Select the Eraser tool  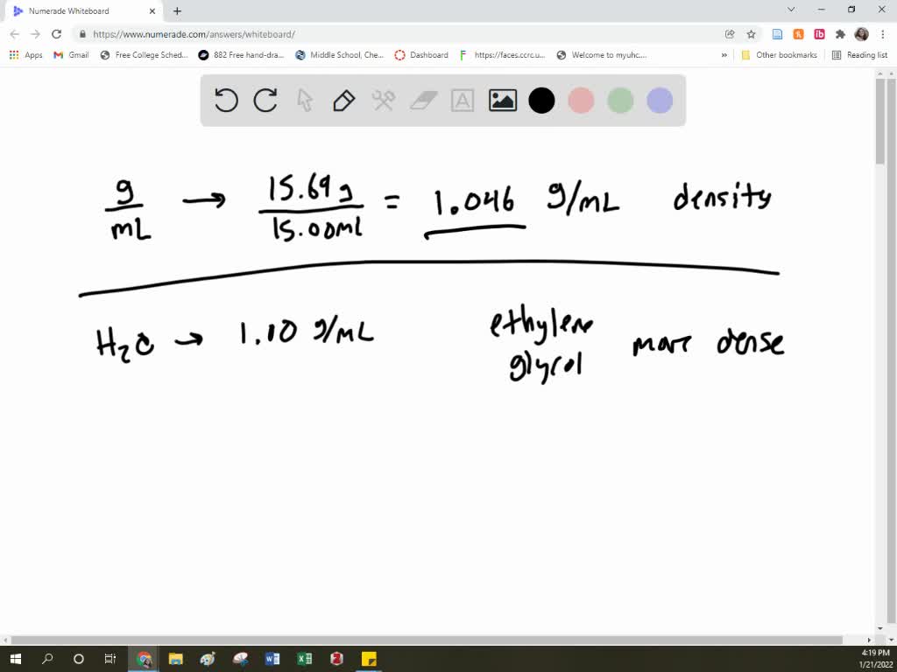click(422, 100)
